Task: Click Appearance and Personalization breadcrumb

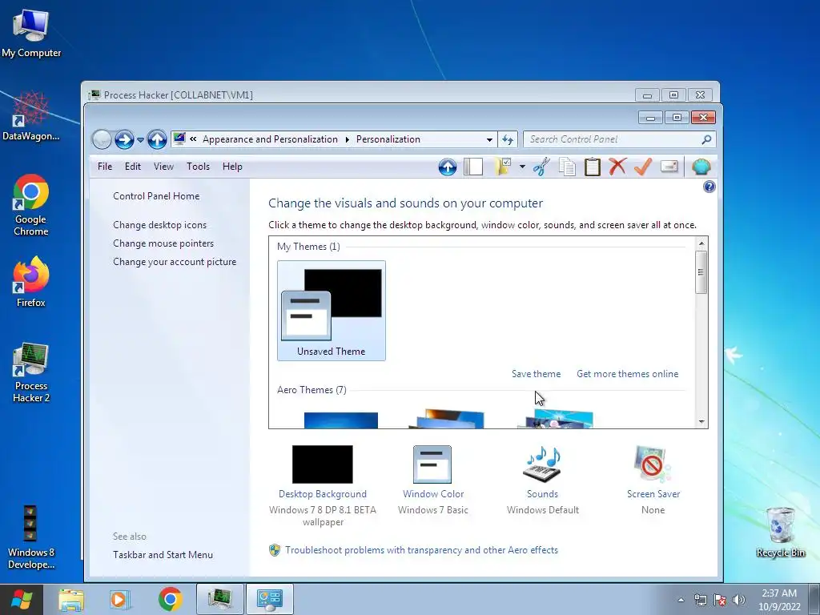Action: 271,139
